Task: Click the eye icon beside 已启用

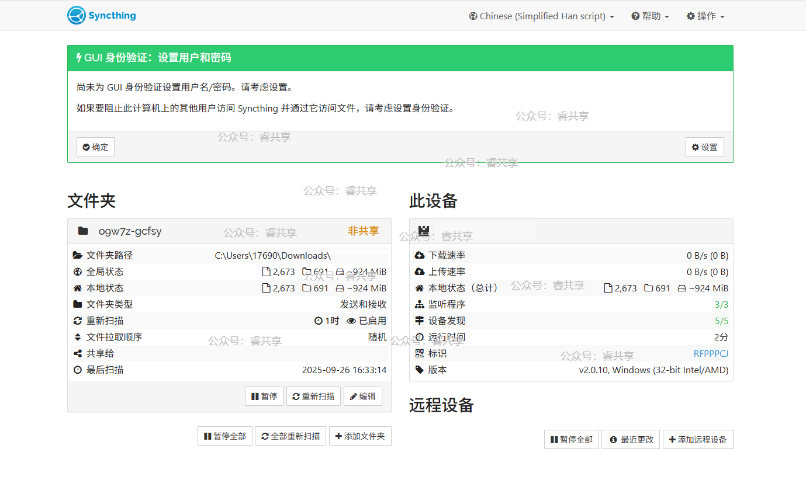Action: [x=351, y=321]
